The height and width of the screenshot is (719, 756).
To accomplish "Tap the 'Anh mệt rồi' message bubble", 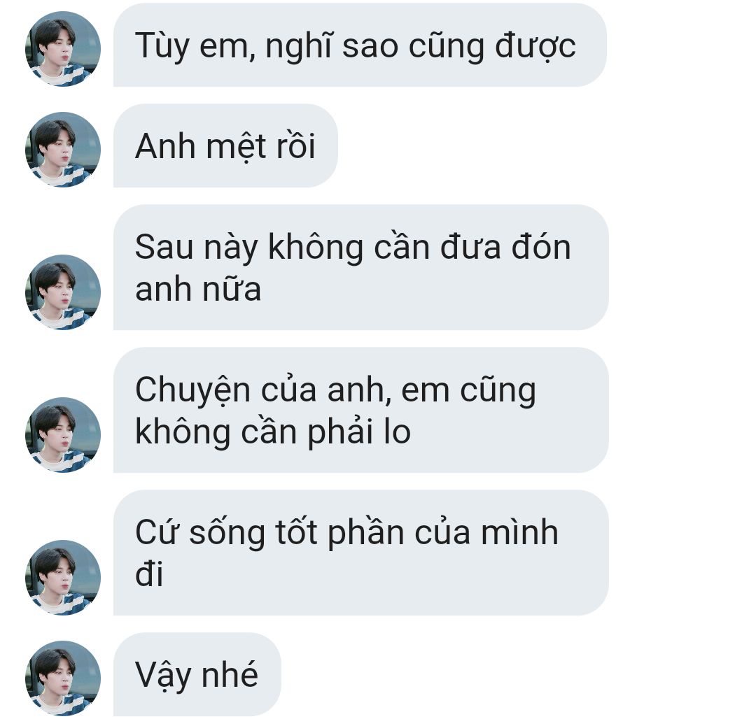I will click(x=225, y=145).
